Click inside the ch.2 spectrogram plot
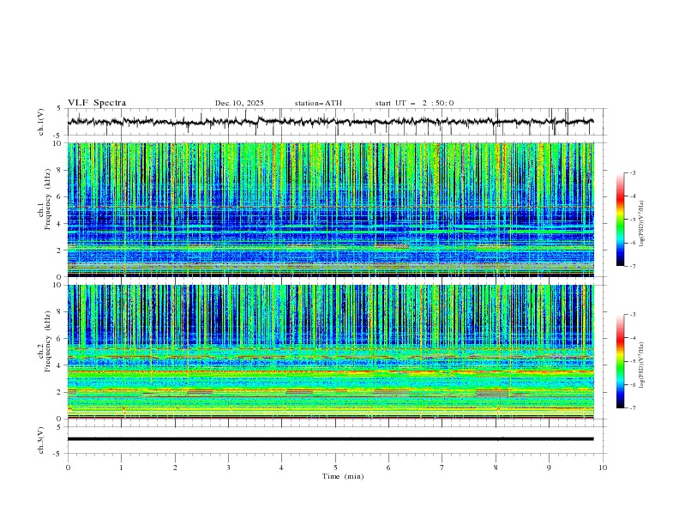Image resolution: width=679 pixels, height=525 pixels. click(x=335, y=352)
